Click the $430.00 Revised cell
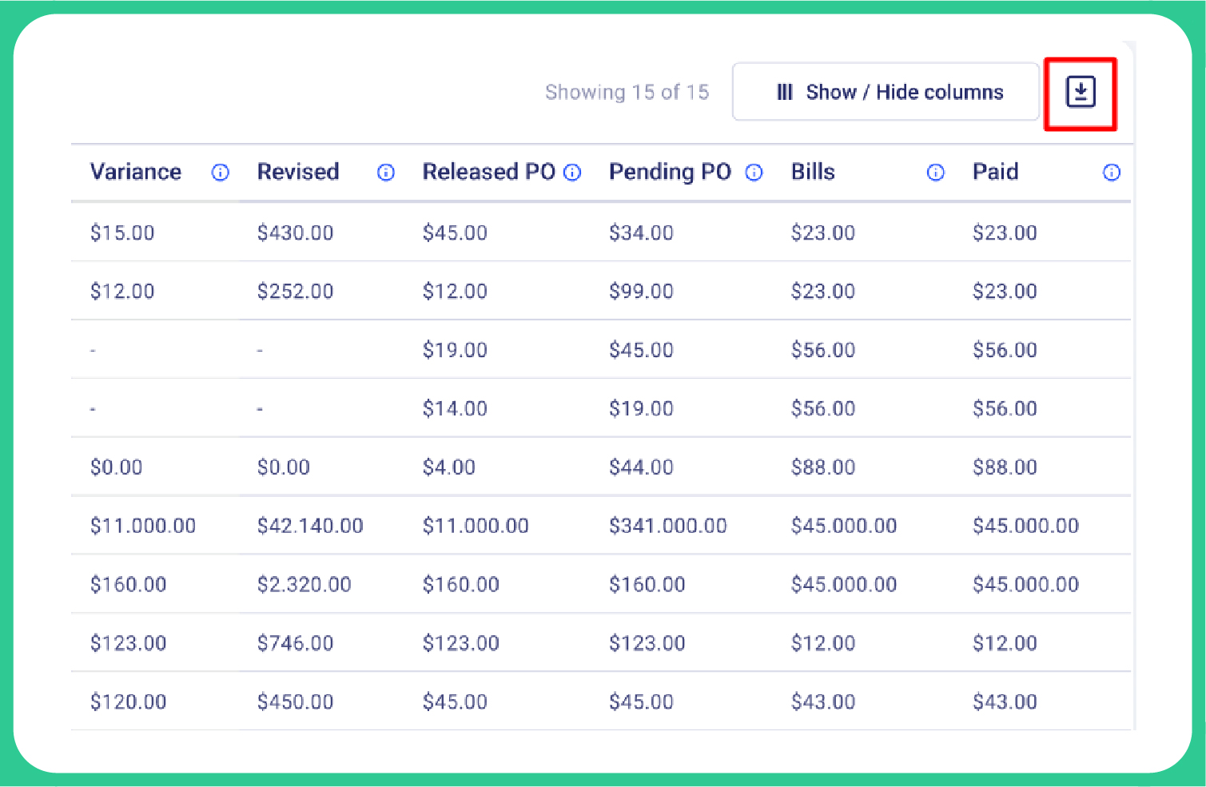This screenshot has height=787, width=1206. pos(295,233)
